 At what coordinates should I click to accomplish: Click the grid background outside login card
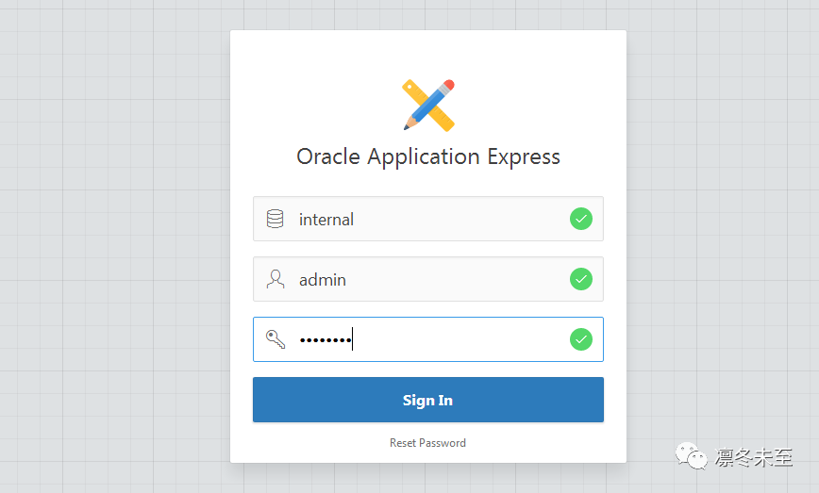pos(113,236)
